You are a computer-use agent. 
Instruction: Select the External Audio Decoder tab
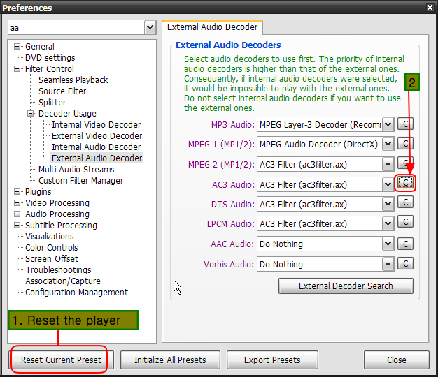pyautogui.click(x=213, y=27)
